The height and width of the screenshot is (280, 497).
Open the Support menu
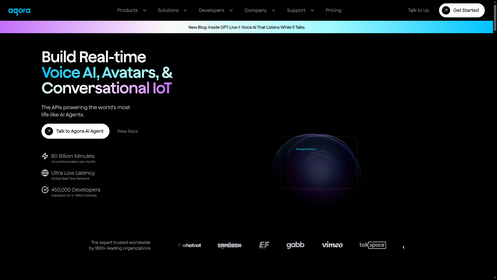pos(296,10)
